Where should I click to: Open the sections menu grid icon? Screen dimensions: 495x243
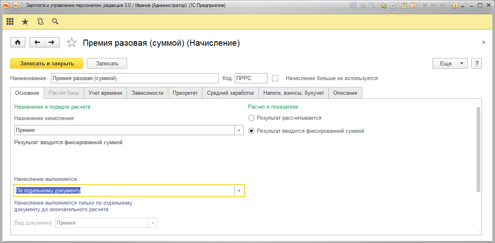click(x=10, y=22)
